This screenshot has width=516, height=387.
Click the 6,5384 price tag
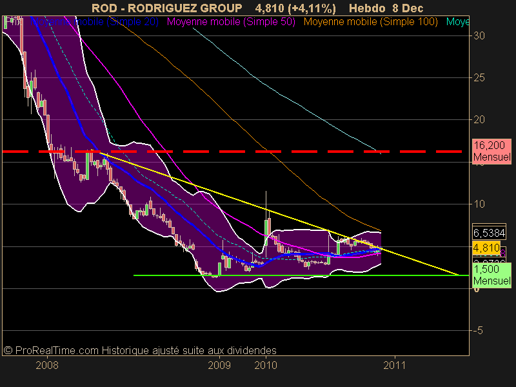point(489,233)
